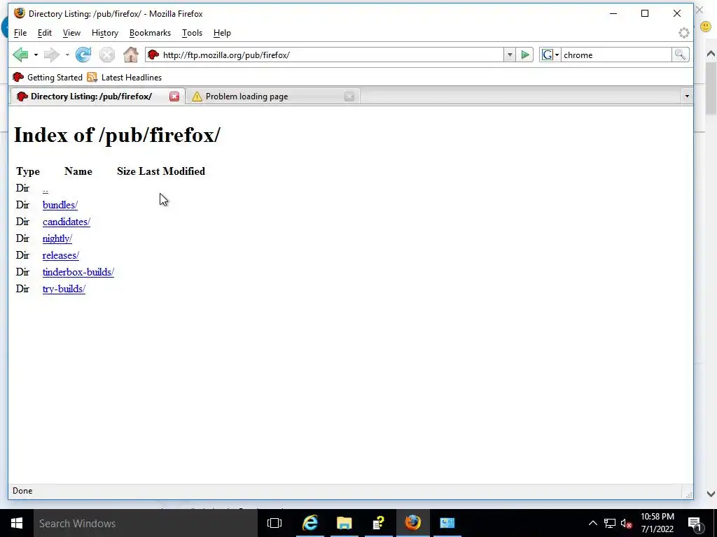Select the Directory Listing tab
Image resolution: width=717 pixels, height=537 pixels.
click(92, 96)
